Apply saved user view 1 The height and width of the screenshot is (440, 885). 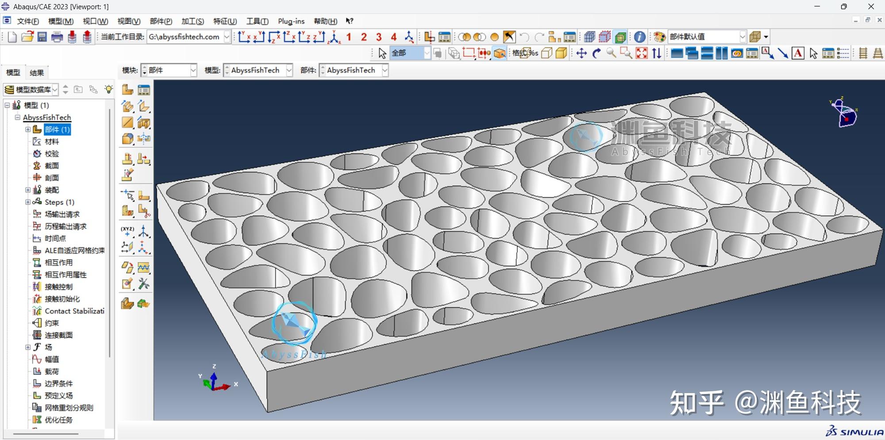coord(349,37)
